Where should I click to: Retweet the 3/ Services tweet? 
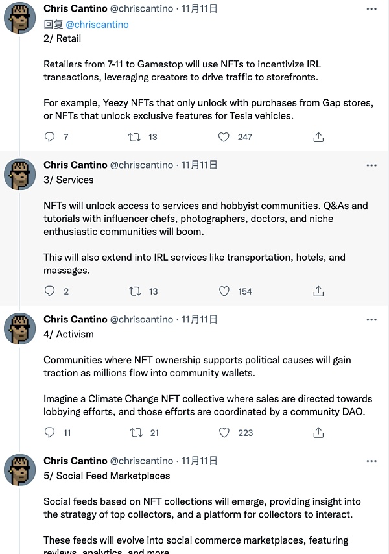(x=135, y=291)
